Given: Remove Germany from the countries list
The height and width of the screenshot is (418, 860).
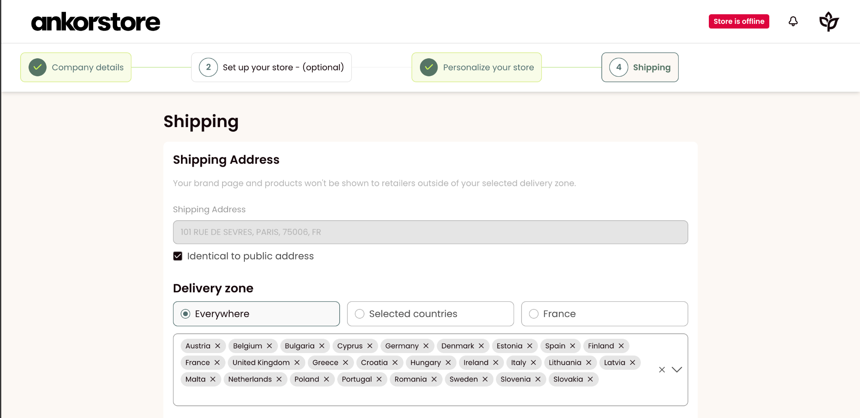Looking at the screenshot, I should pos(426,346).
